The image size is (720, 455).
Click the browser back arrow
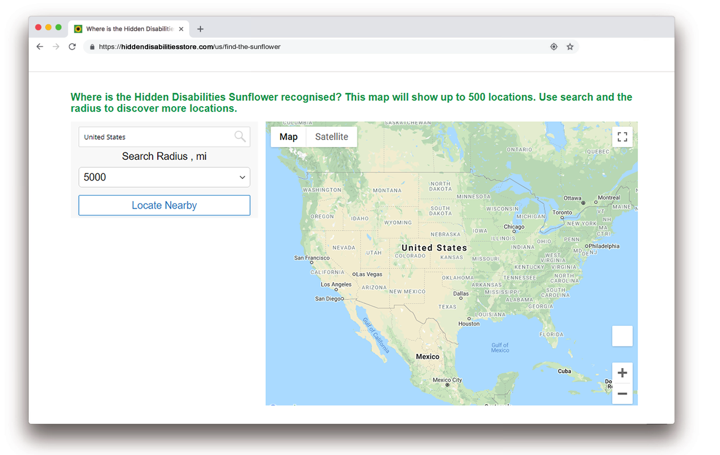40,47
